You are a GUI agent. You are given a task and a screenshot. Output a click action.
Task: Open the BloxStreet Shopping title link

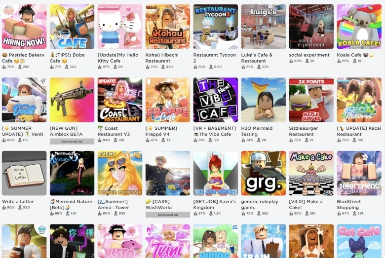348,205
